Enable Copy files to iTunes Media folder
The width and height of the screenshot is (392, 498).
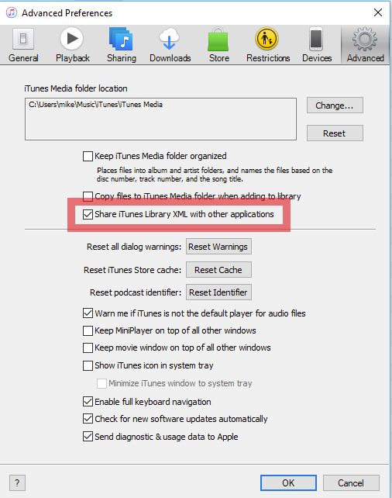point(88,196)
